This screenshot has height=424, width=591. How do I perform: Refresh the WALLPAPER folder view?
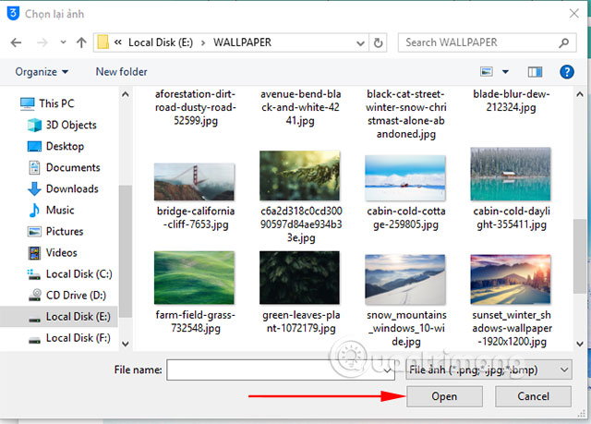point(378,42)
